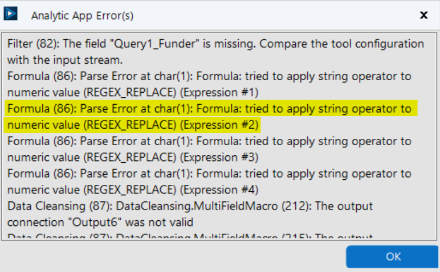440x272 pixels.
Task: Click the "Analytic App Error(s)" title text
Action: tap(82, 15)
